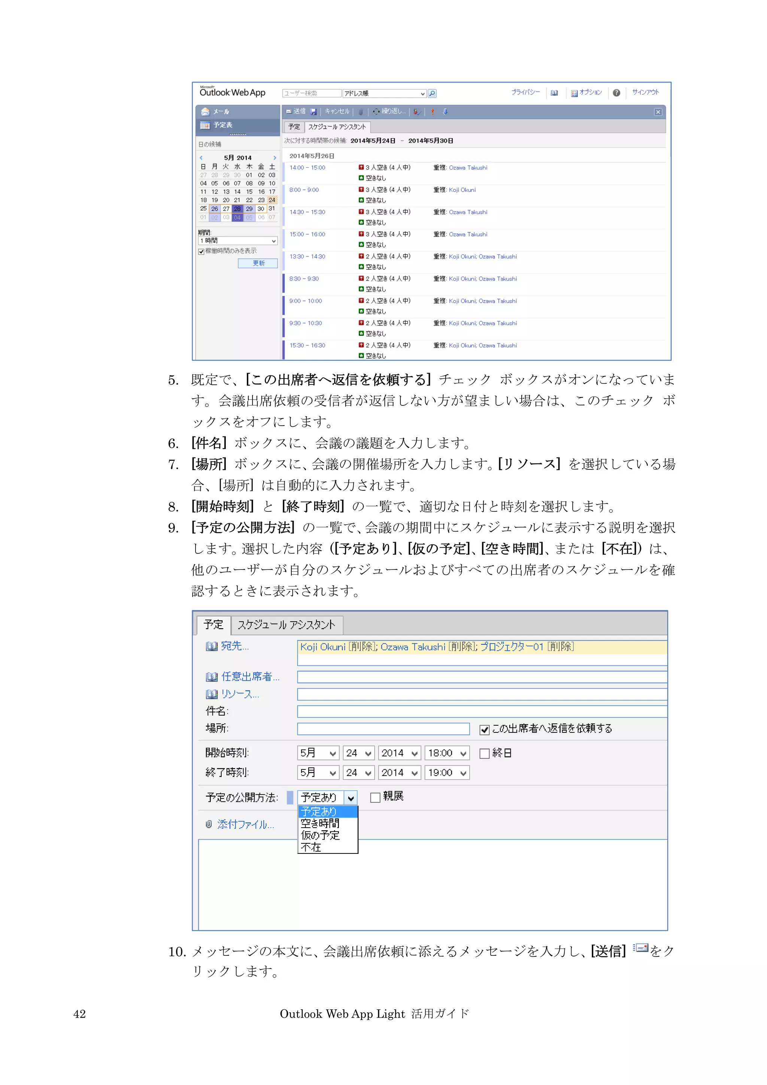Toggle request response from attendees checkbox

click(484, 730)
